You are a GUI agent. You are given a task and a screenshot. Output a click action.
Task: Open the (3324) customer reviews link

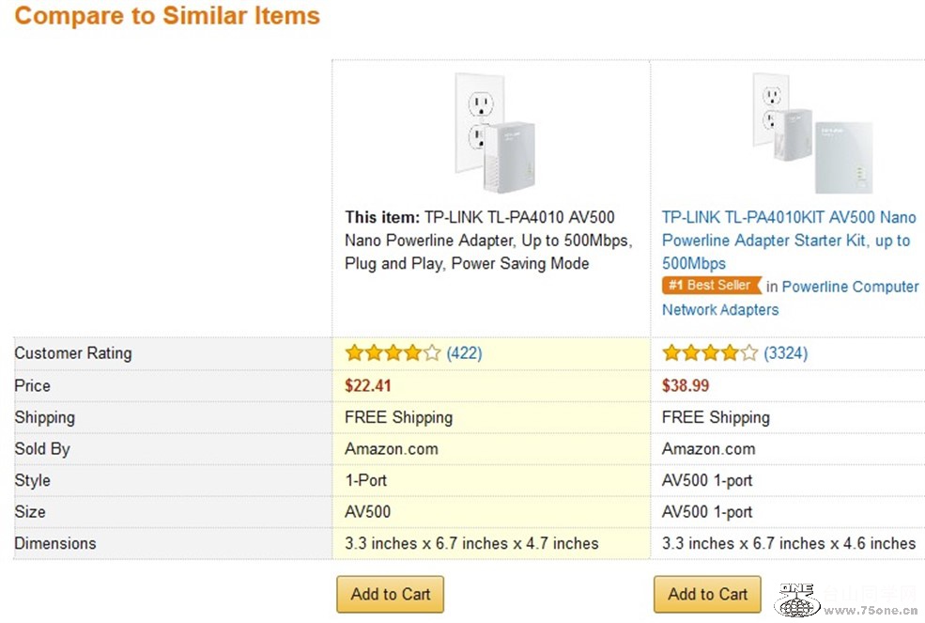click(x=786, y=353)
